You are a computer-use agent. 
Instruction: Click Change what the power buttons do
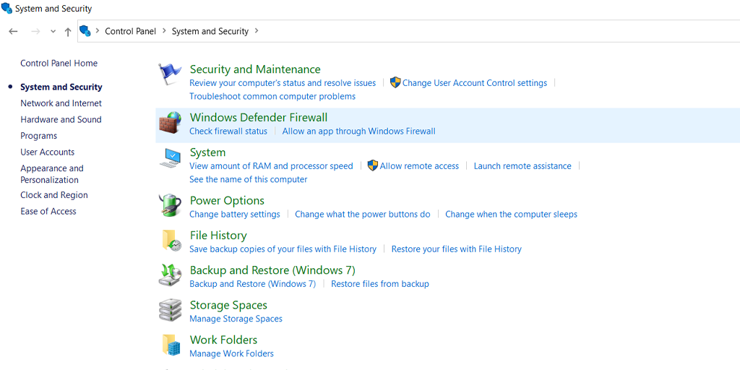363,214
